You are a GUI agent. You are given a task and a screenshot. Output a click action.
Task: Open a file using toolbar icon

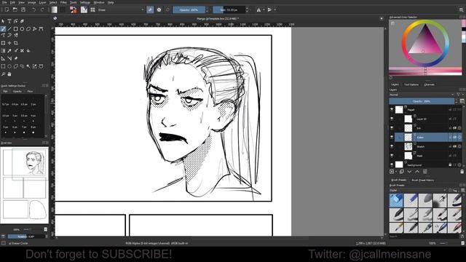click(x=15, y=9)
